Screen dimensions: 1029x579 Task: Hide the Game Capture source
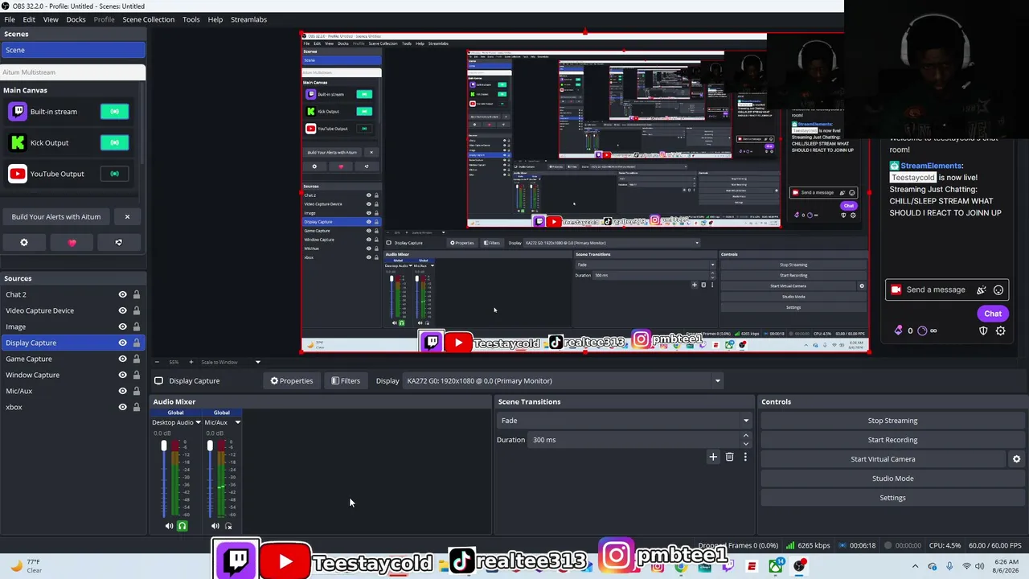click(122, 359)
